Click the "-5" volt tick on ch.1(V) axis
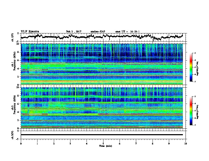Image resolution: width=209 pixels, height=161 pixels. (18, 42)
